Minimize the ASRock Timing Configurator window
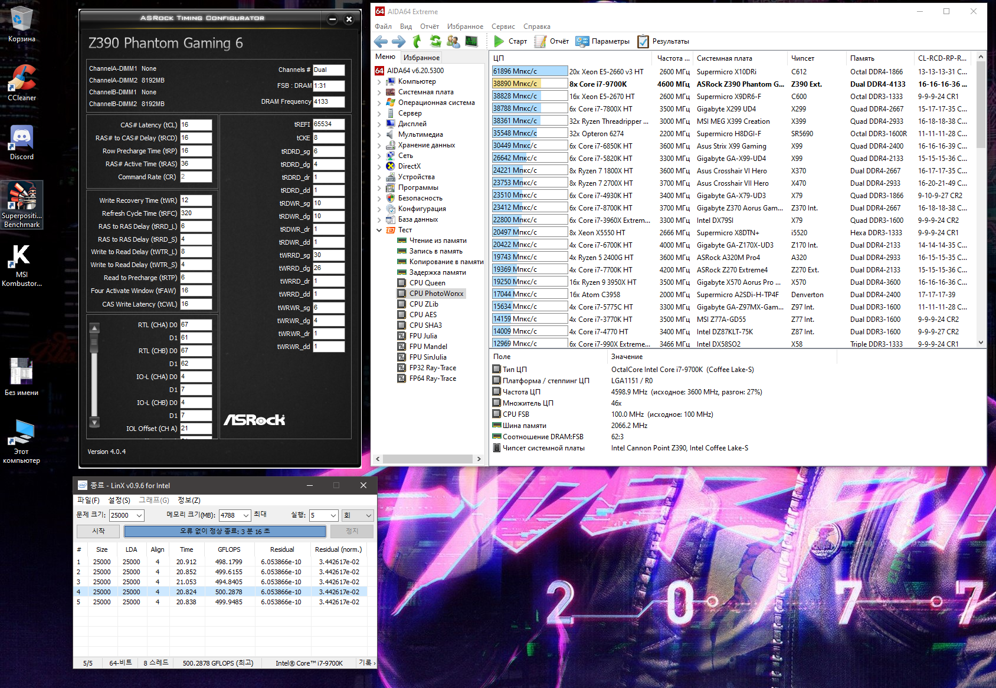The image size is (996, 688). [333, 19]
